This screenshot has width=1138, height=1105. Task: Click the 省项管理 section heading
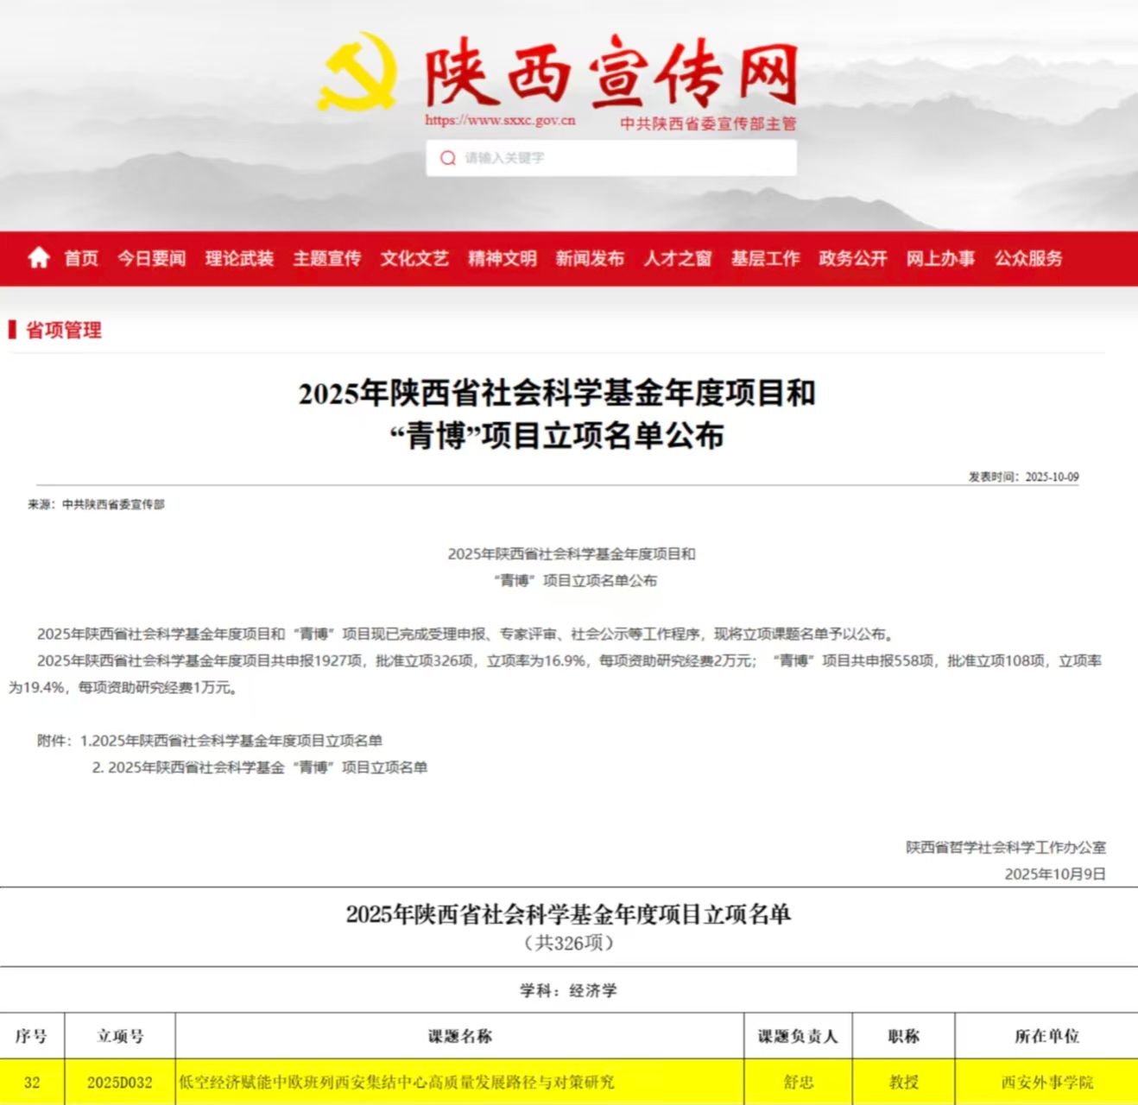(63, 330)
